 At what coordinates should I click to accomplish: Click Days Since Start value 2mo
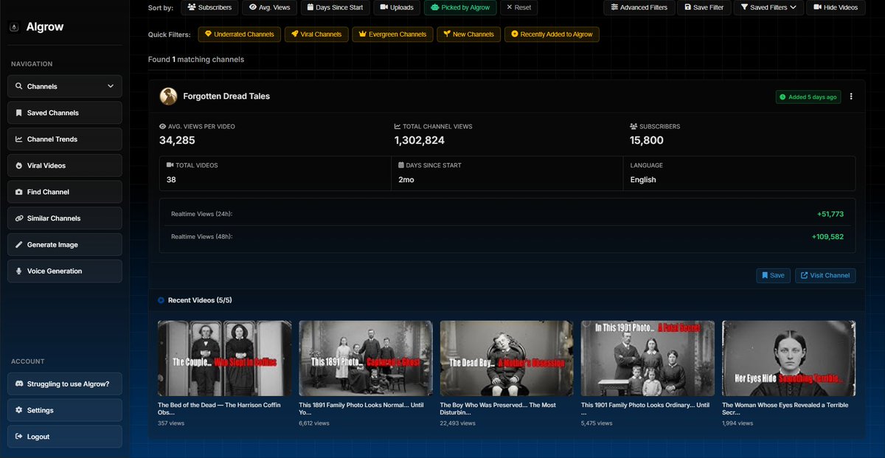(406, 179)
